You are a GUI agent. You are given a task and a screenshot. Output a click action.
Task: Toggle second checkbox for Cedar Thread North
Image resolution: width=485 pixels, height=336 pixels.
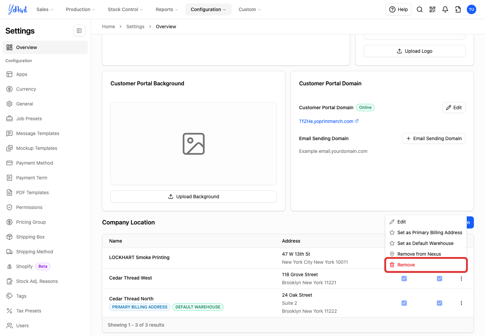pyautogui.click(x=440, y=303)
